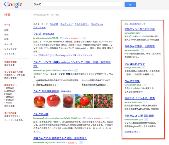The width and height of the screenshot is (169, 145).
Task: Open ad 完熟りんご 山形 諏訪農園
Action: pyautogui.click(x=139, y=116)
